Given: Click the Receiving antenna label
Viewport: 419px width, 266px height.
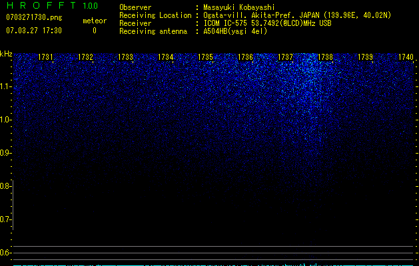Looking at the screenshot, I should (x=153, y=31).
